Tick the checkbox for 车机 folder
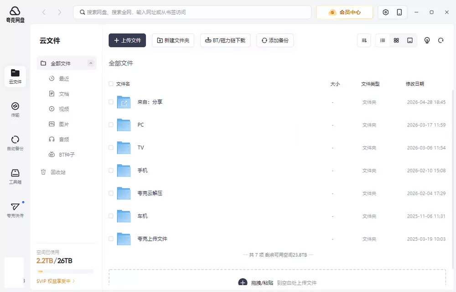The height and width of the screenshot is (292, 456). [111, 216]
